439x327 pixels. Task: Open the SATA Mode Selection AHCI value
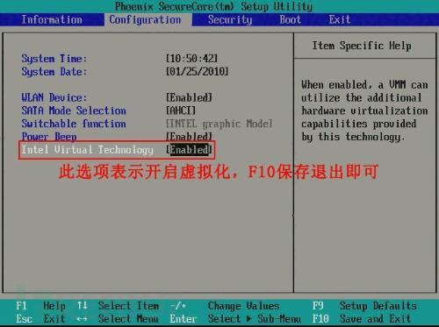[181, 110]
